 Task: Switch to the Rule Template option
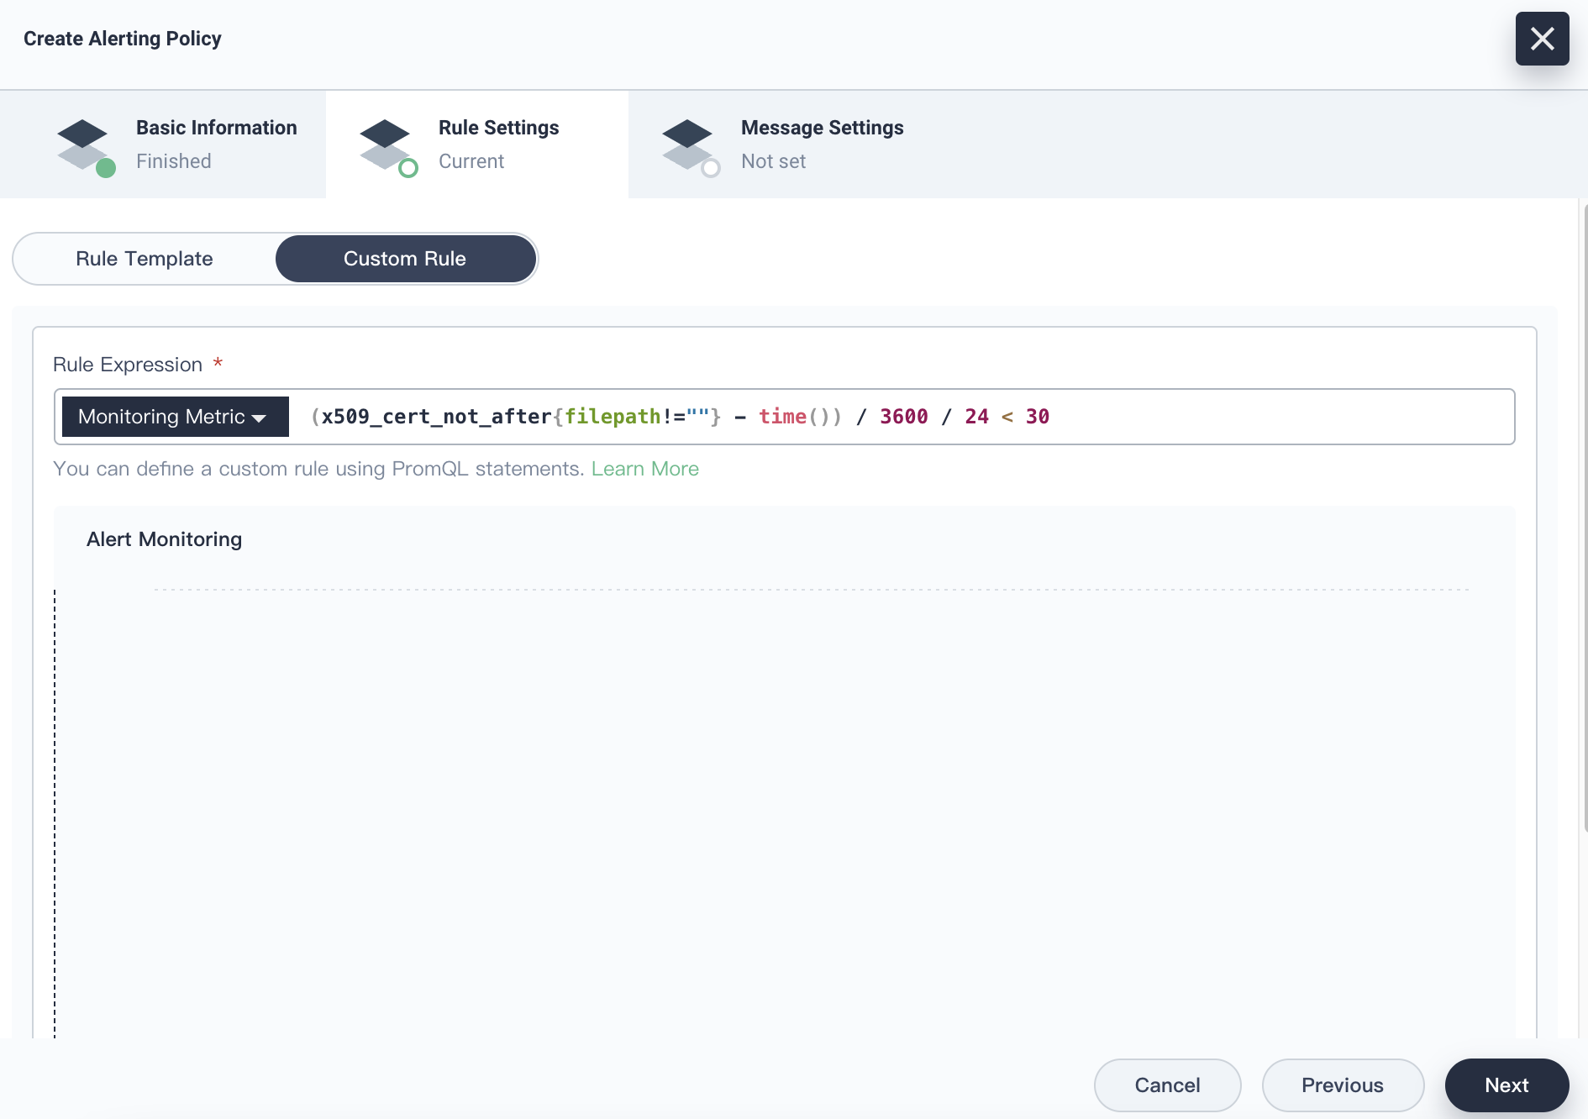(x=145, y=259)
